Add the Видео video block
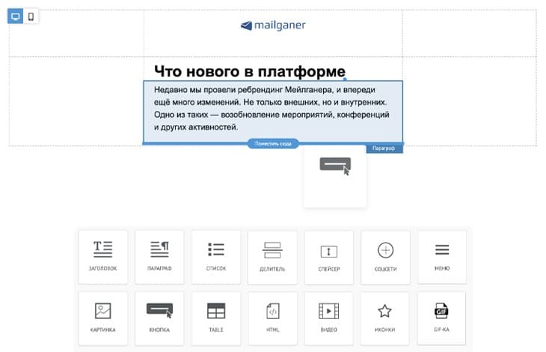The width and height of the screenshot is (546, 352). tap(329, 318)
